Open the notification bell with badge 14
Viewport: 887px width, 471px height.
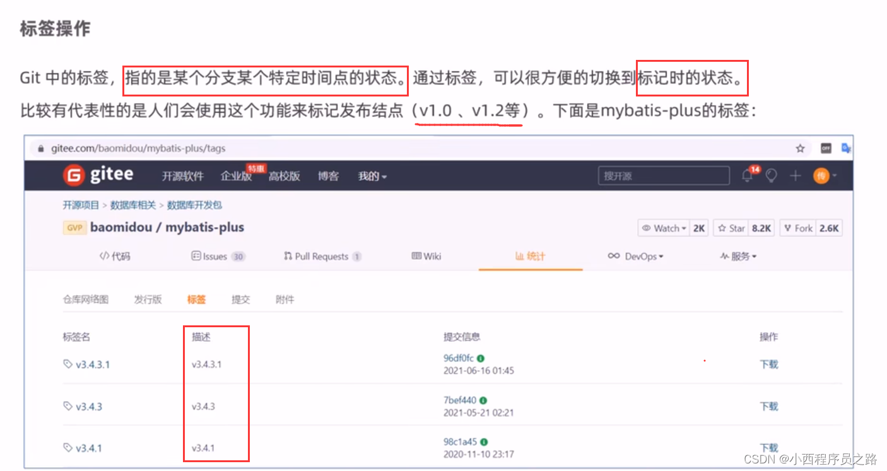click(x=748, y=176)
